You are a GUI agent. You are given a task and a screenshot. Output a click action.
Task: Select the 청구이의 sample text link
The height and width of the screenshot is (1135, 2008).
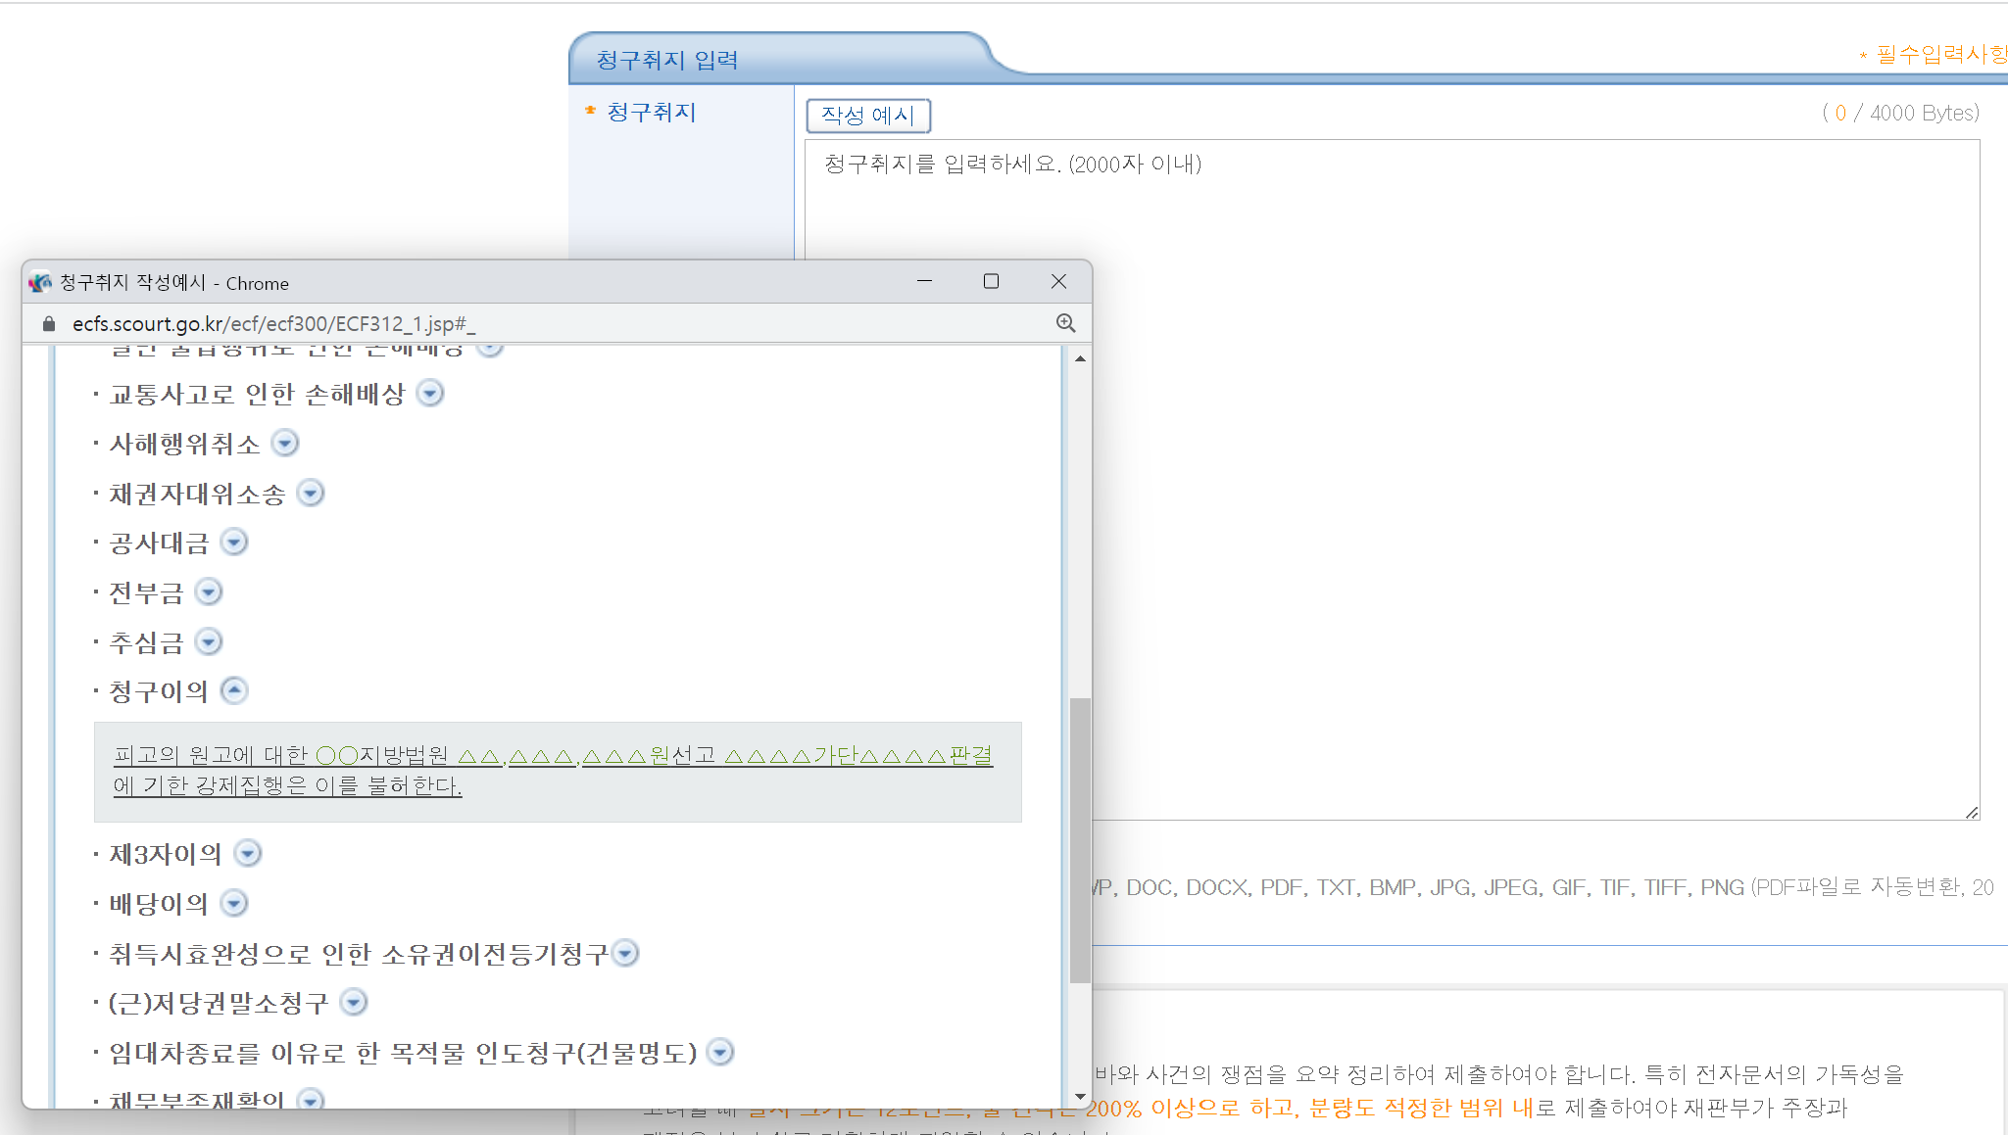tap(553, 770)
